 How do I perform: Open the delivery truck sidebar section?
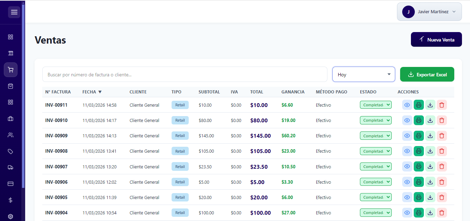[10, 167]
